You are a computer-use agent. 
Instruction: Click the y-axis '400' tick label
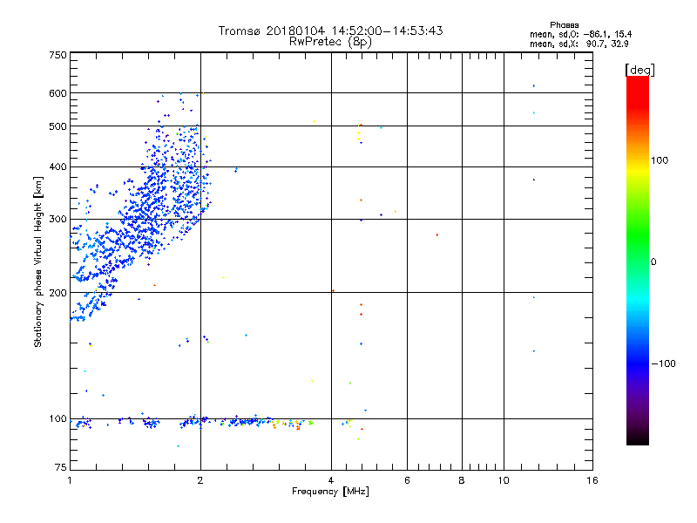coord(58,166)
